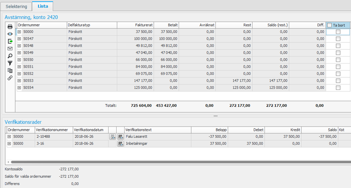Click the export icon with green arrow
Image resolution: width=351 pixels, height=188 pixels.
tap(10, 41)
